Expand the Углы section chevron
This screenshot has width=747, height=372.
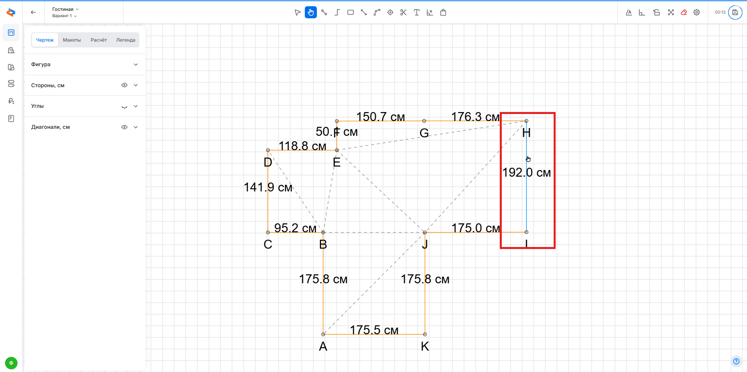[135, 106]
